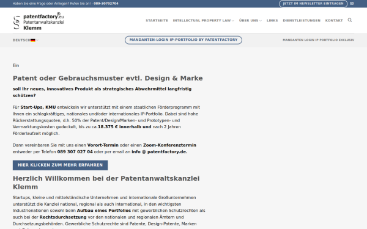This screenshot has width=367, height=229.
Task: Open the Links menu item
Action: [272, 21]
